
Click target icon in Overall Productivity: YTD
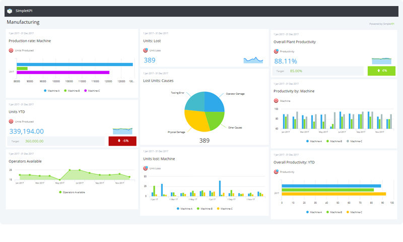coord(276,172)
